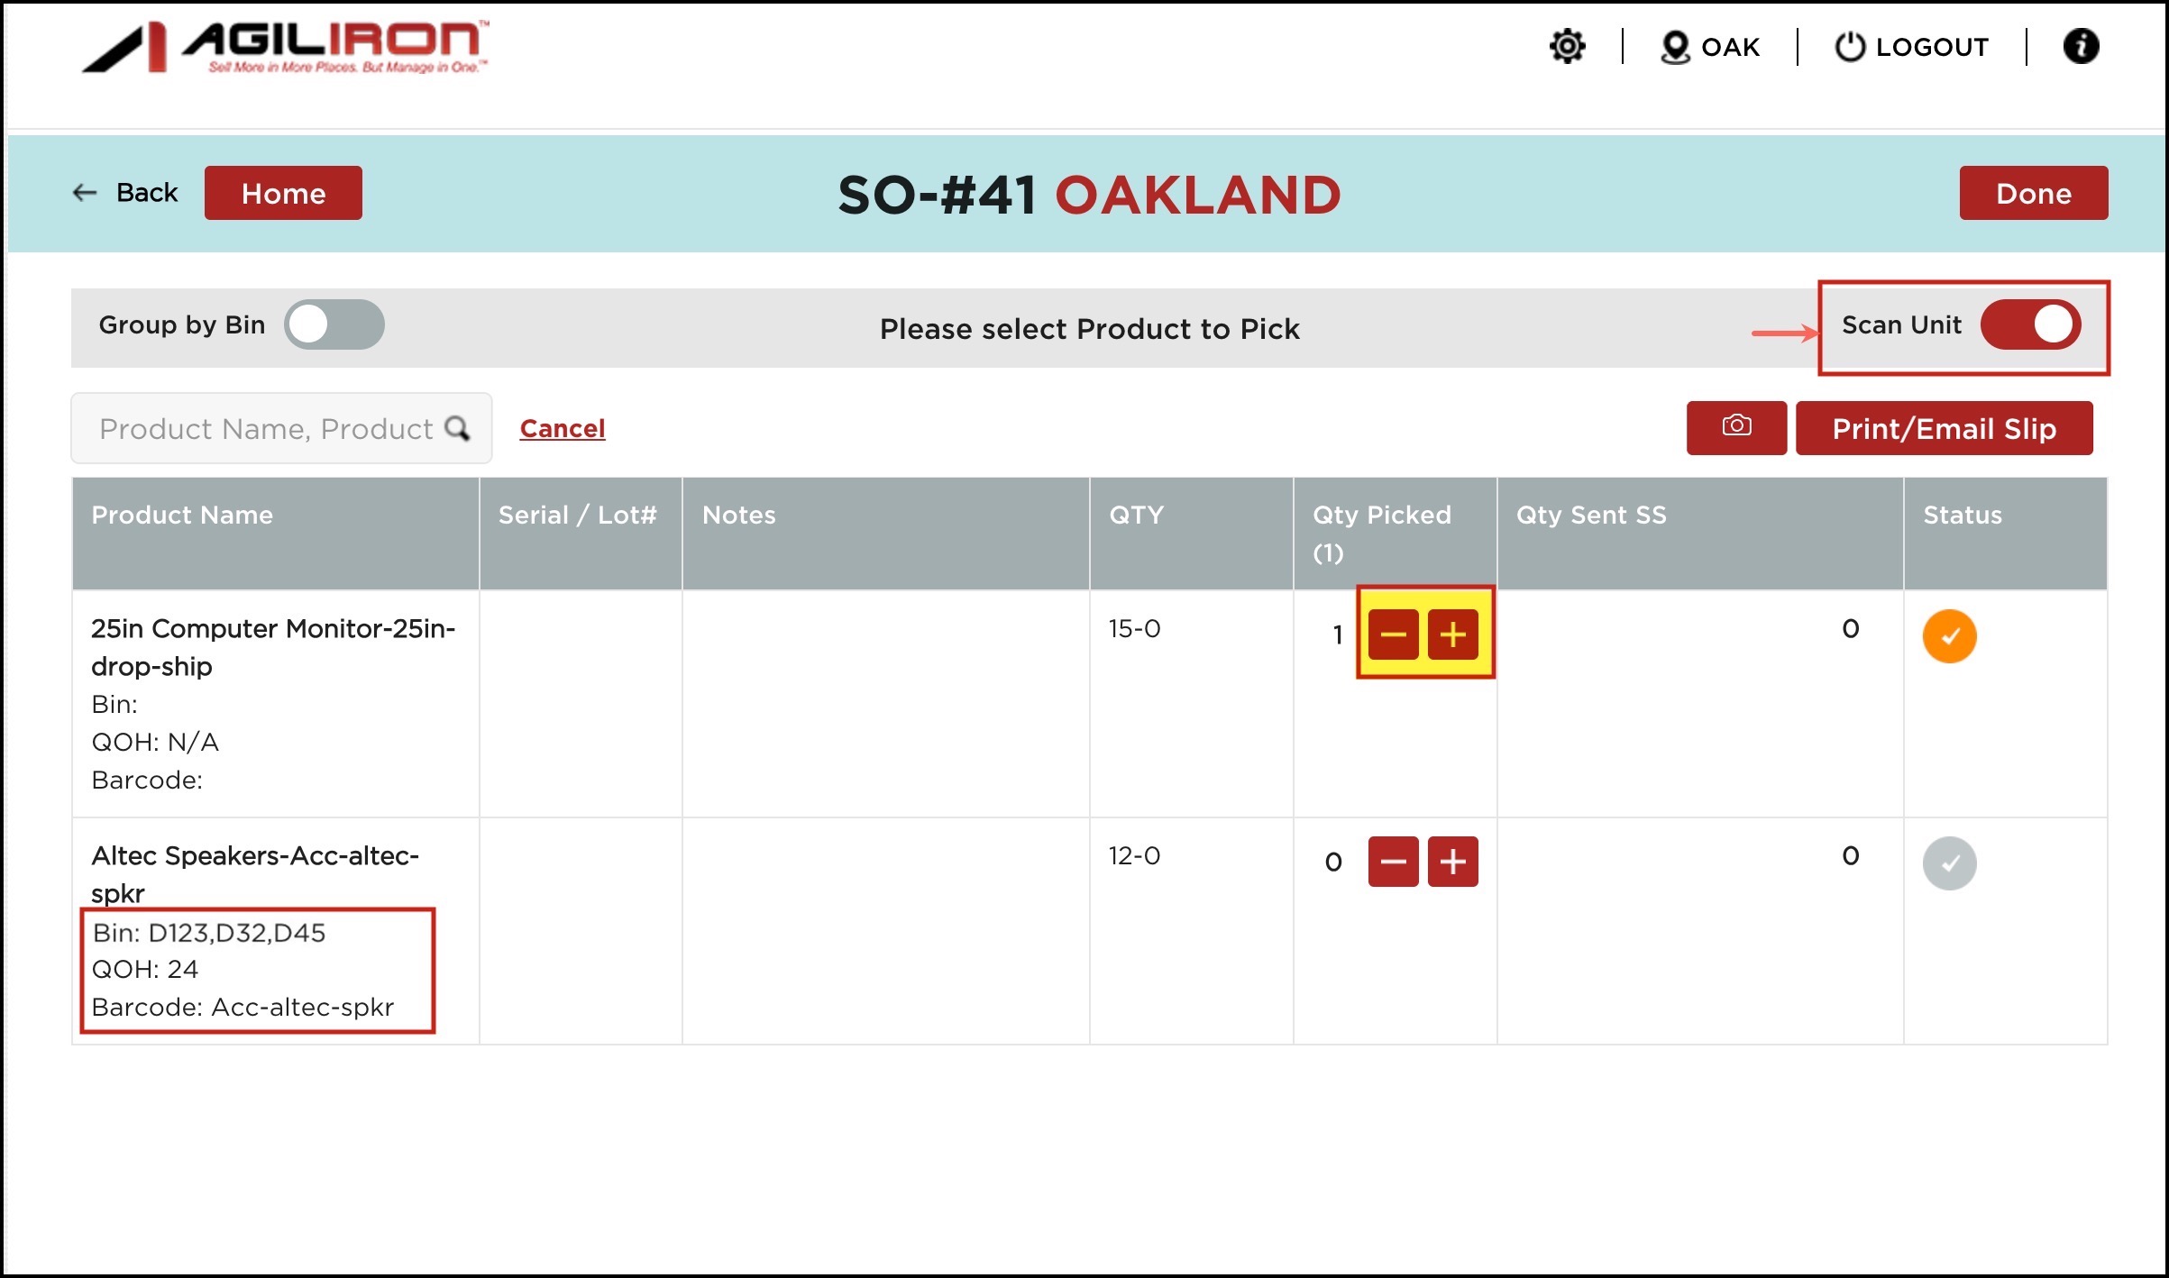
Task: Click the Print/Email Slip button
Action: 1943,428
